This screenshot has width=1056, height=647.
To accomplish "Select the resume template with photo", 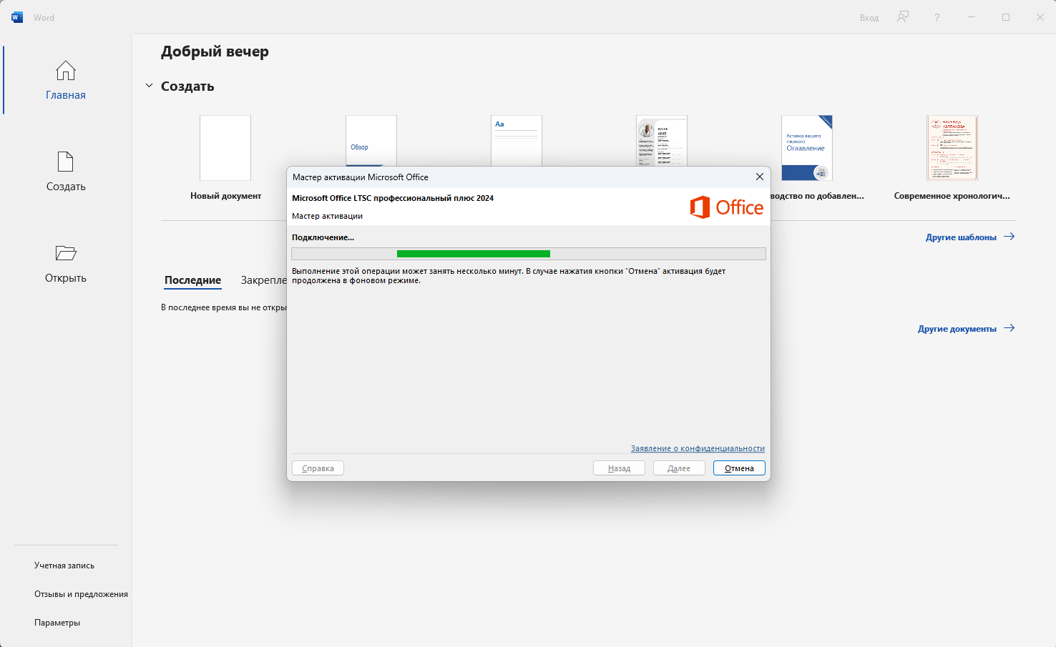I will coord(662,141).
